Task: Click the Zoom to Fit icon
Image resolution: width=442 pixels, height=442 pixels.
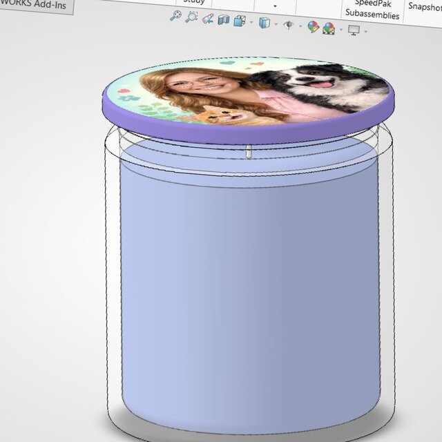Action: (x=175, y=16)
